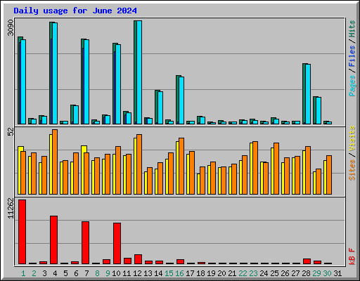Click the 52 axis value label
Image resolution: width=360 pixels, height=281 pixels.
tap(11, 132)
